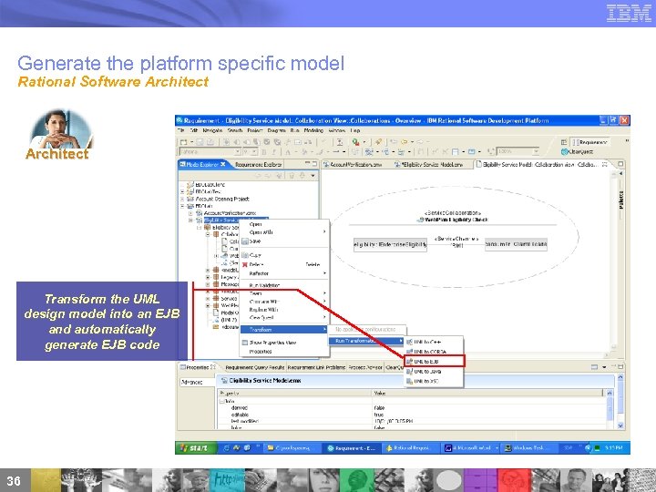The width and height of the screenshot is (656, 492).
Task: Select the Account Opening Project node
Action: pos(222,199)
